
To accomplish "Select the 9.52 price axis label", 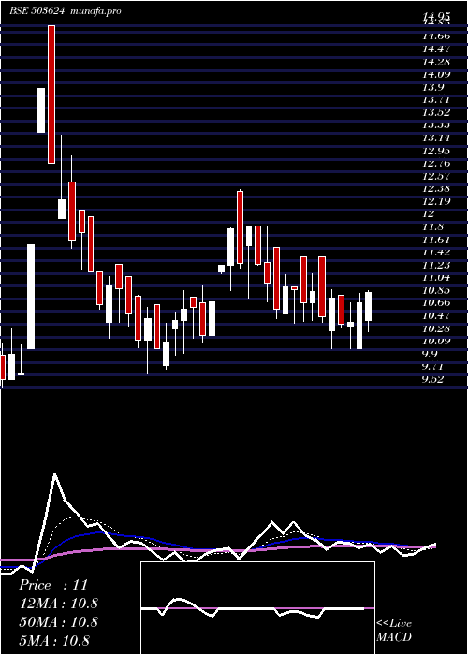I will coord(432,379).
